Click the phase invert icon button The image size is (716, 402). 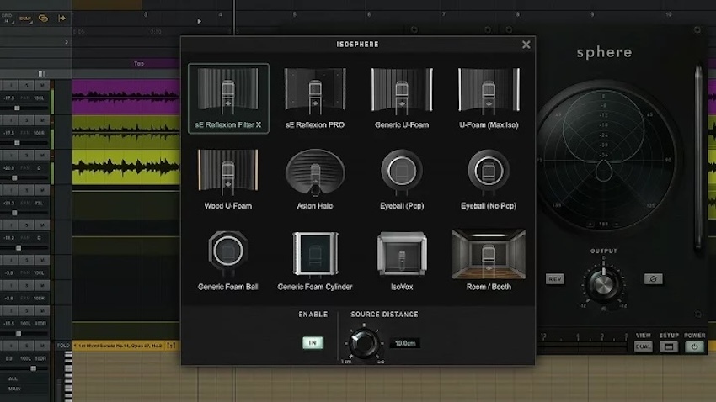coord(653,278)
